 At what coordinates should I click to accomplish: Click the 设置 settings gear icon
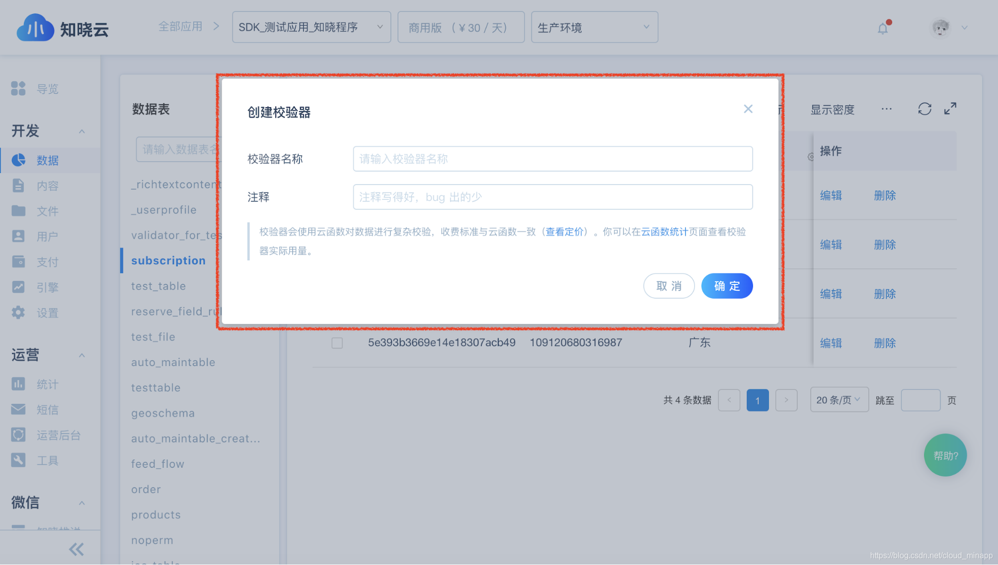click(18, 312)
